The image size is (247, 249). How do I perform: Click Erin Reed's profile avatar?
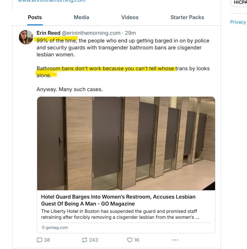pyautogui.click(x=26, y=37)
